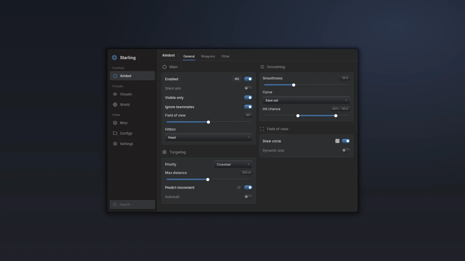Open the Visuals sidebar page

(132, 94)
